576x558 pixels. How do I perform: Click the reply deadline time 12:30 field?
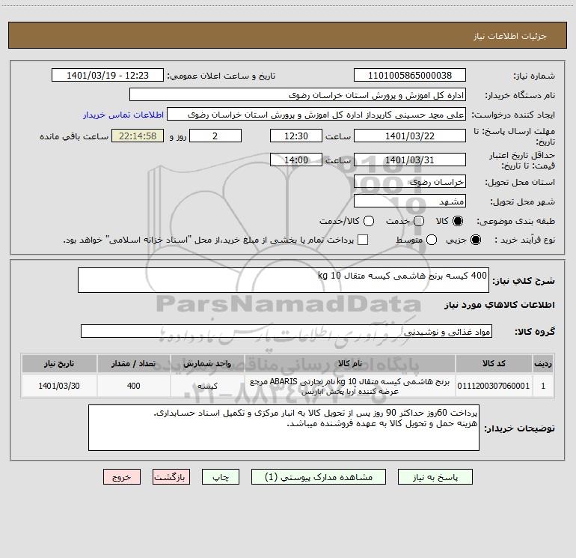296,136
